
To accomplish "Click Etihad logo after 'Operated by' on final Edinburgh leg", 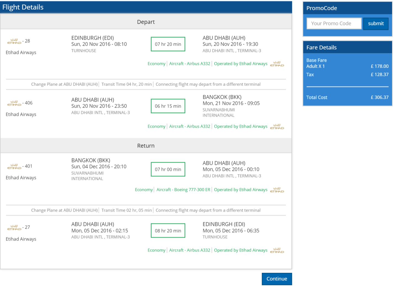I will [x=277, y=250].
